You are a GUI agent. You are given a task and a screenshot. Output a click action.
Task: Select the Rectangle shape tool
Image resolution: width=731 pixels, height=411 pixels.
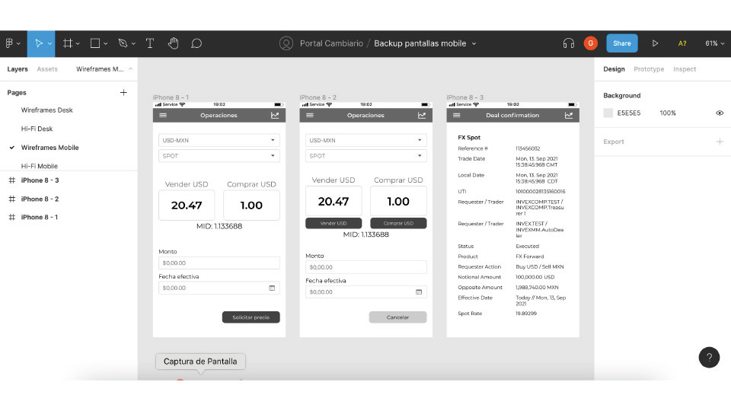click(x=96, y=43)
